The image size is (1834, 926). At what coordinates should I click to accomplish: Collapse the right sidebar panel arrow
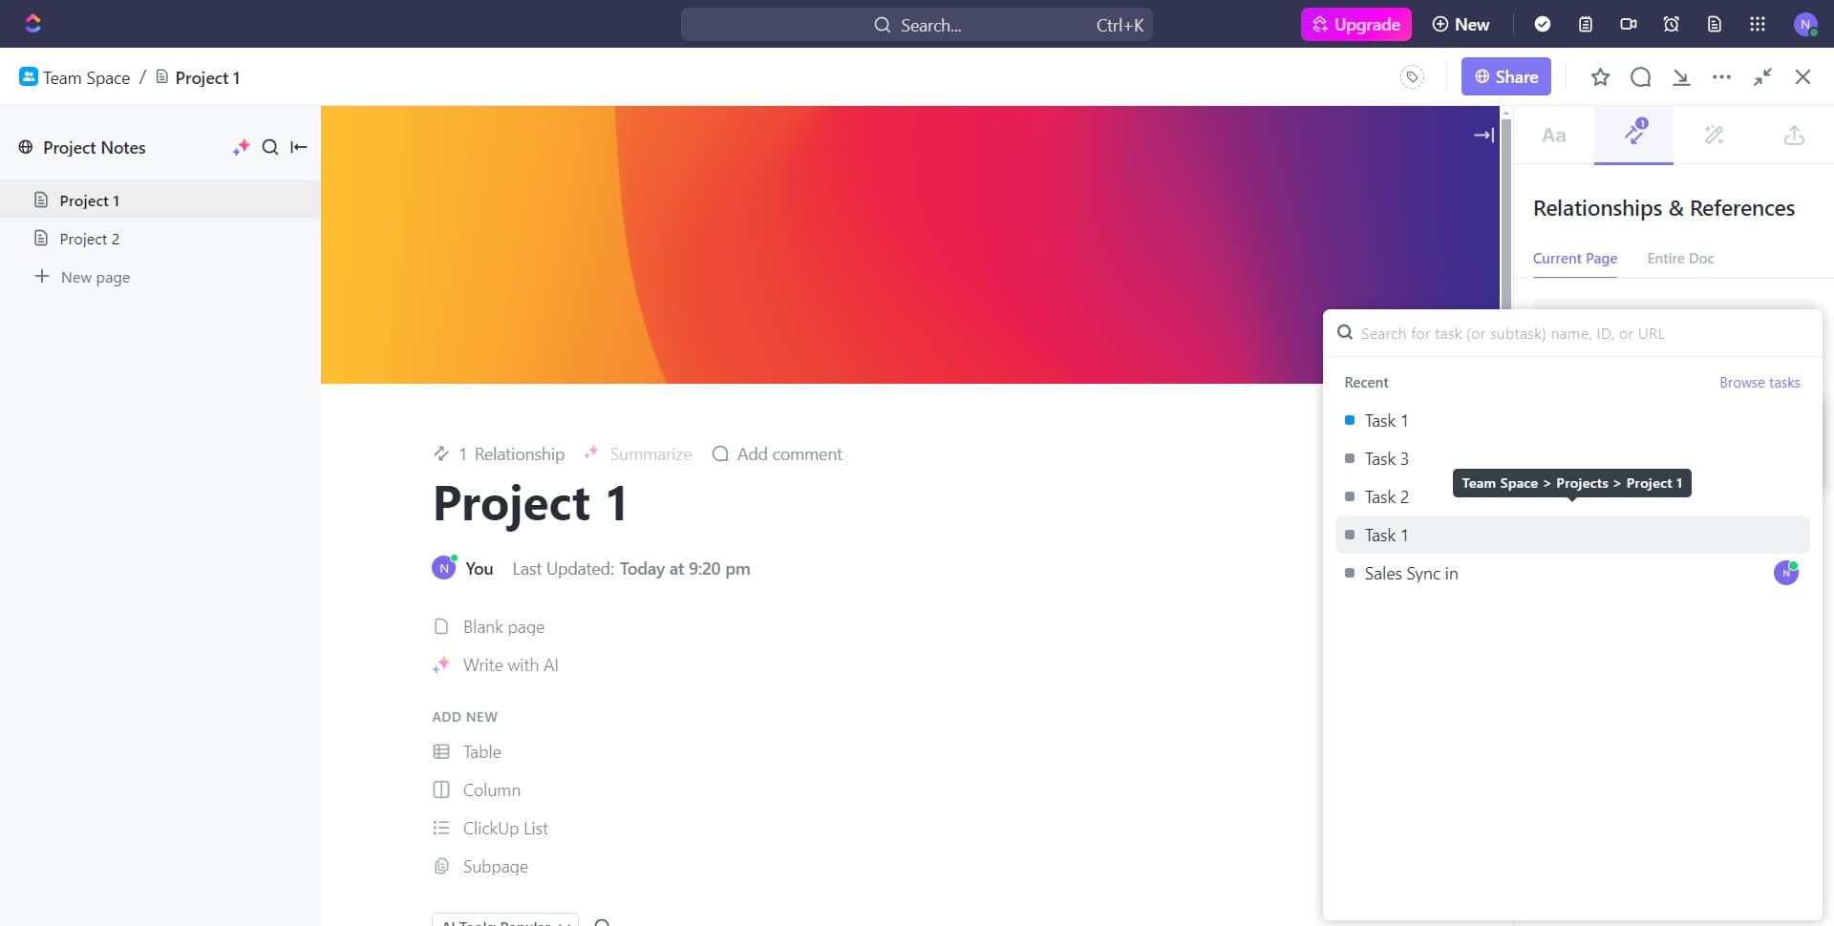(1483, 136)
